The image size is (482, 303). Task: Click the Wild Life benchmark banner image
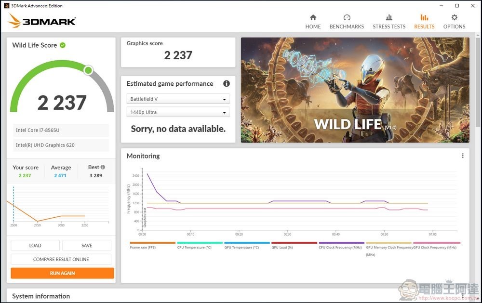[x=355, y=90]
